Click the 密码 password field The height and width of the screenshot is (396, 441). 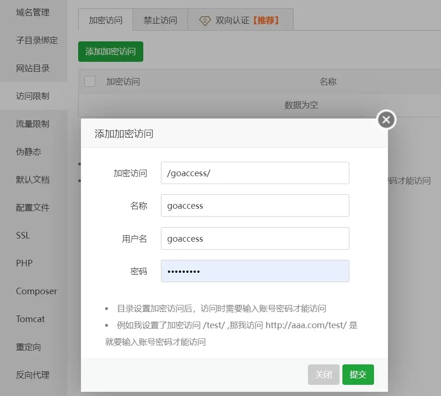tap(255, 271)
